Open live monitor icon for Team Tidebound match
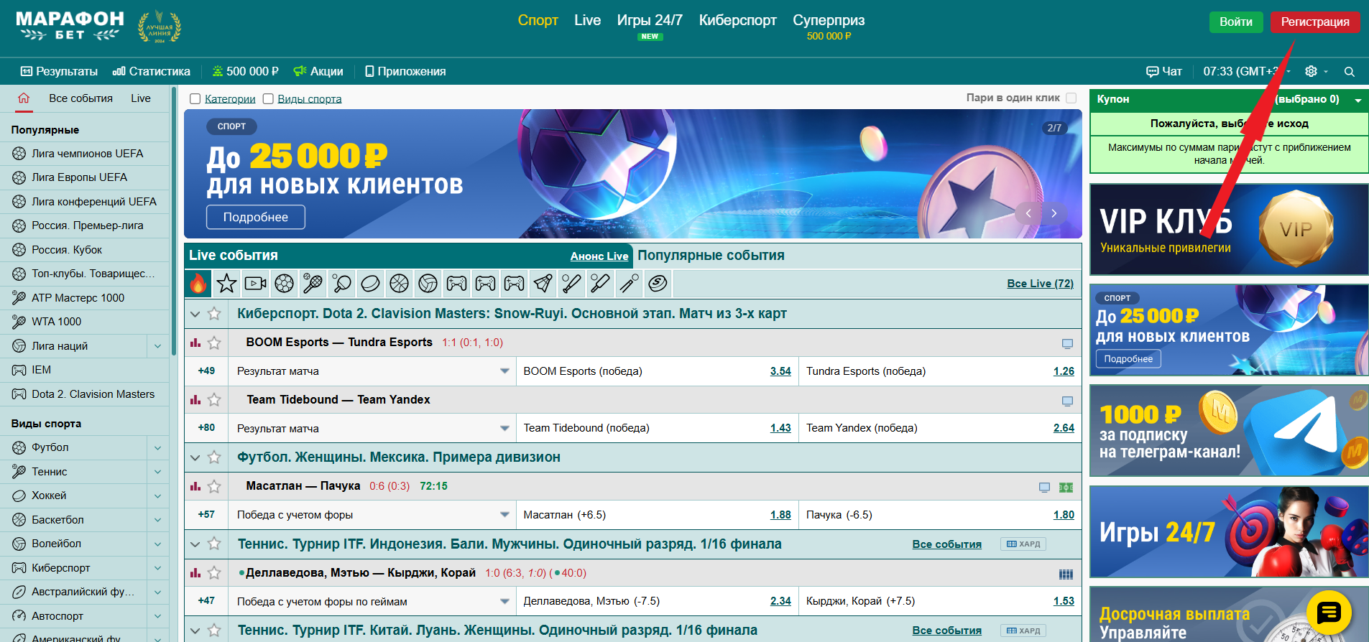1369x642 pixels. 1067,401
